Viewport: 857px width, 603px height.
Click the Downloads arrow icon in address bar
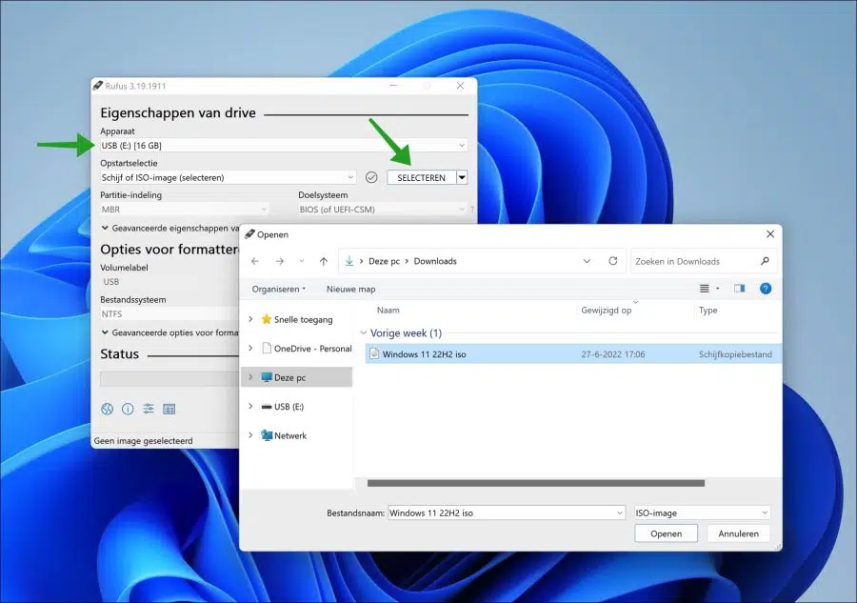pyautogui.click(x=349, y=261)
